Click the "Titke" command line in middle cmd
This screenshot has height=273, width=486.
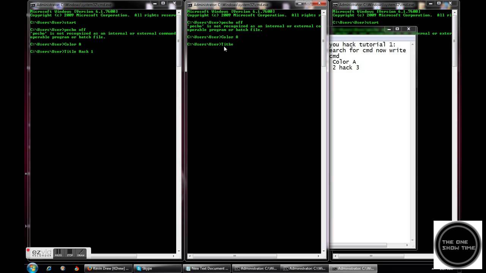tap(210, 44)
